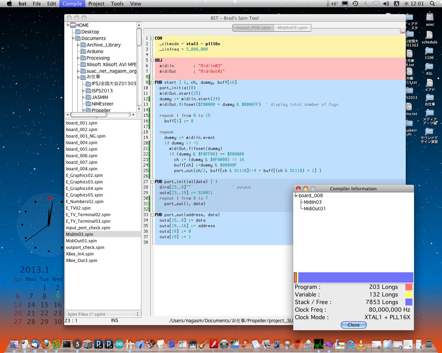Viewport: 442px width, 353px height.
Task: Toggle fold on PUB port_out block
Action: click(x=152, y=215)
